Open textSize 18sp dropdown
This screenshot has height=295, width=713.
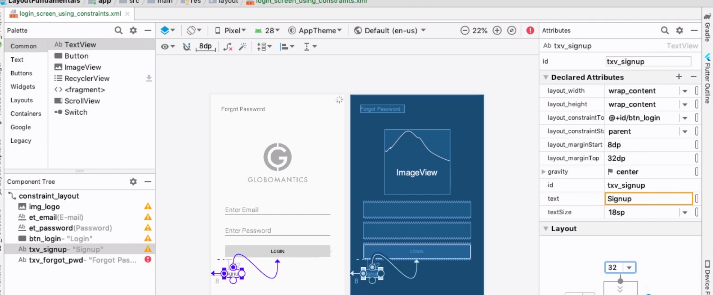pos(685,213)
